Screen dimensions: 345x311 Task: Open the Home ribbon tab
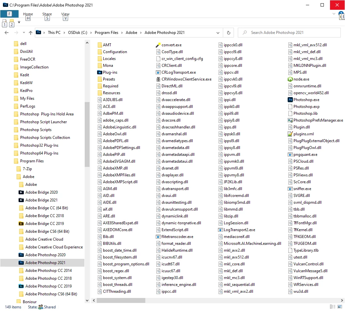(x=28, y=14)
